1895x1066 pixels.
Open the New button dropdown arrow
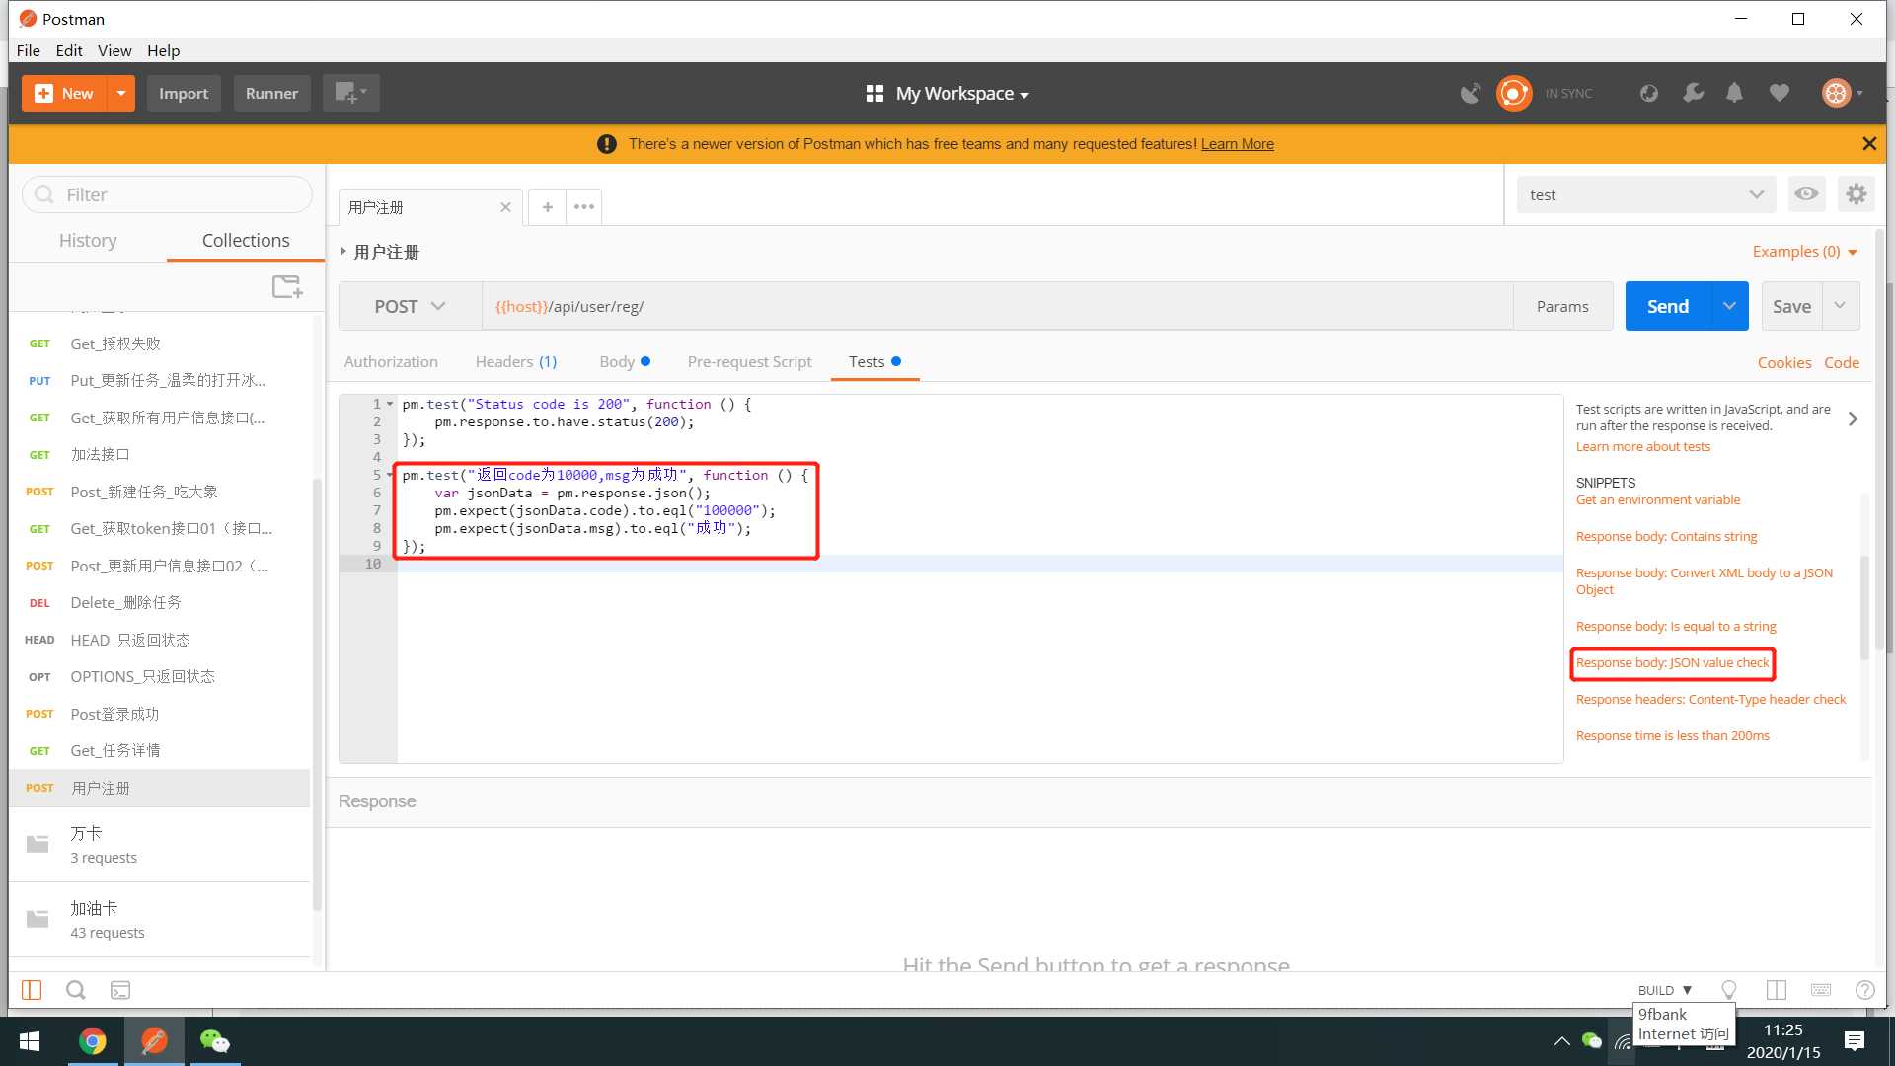click(120, 93)
